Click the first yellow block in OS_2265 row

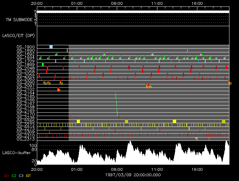pyautogui.click(x=78, y=121)
